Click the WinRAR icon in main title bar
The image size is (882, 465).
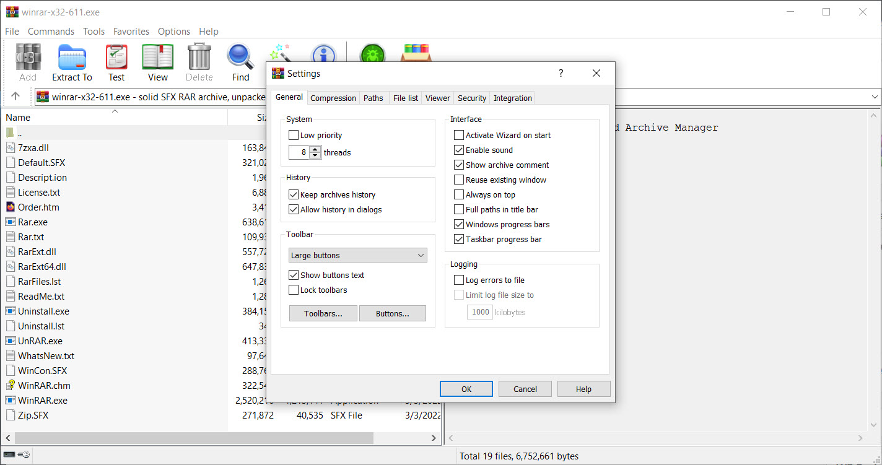coord(12,12)
